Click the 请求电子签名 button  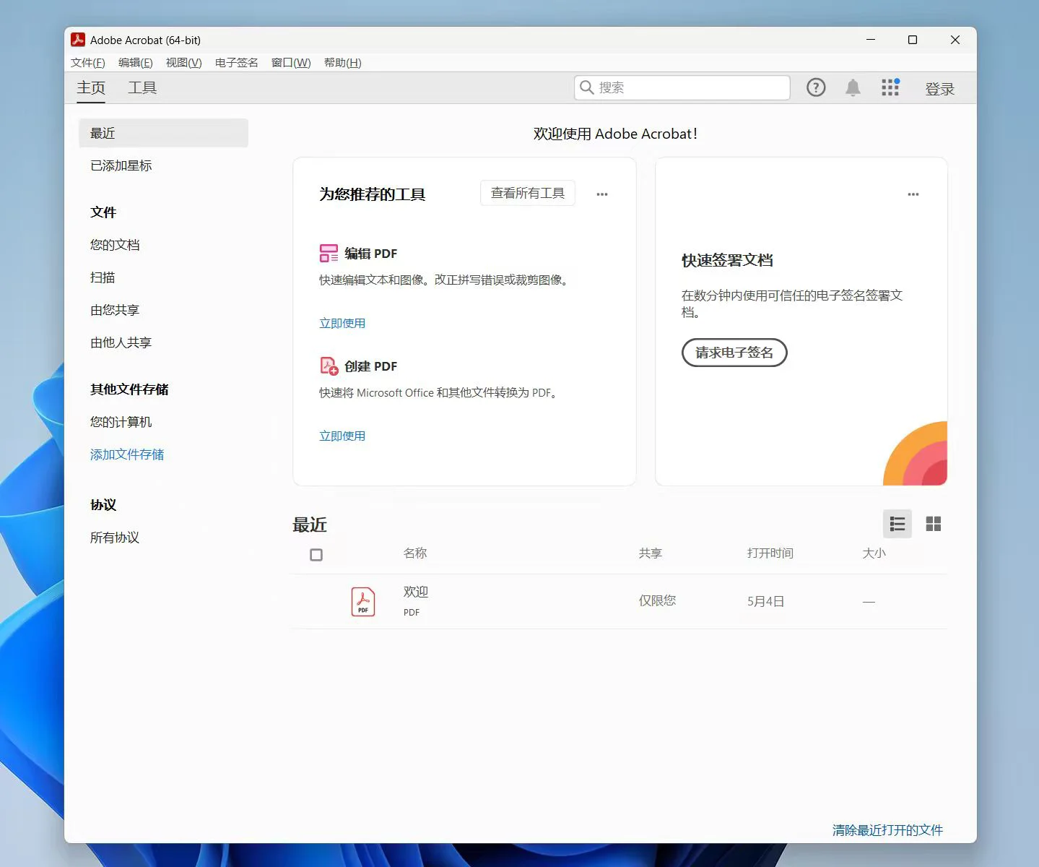click(734, 353)
